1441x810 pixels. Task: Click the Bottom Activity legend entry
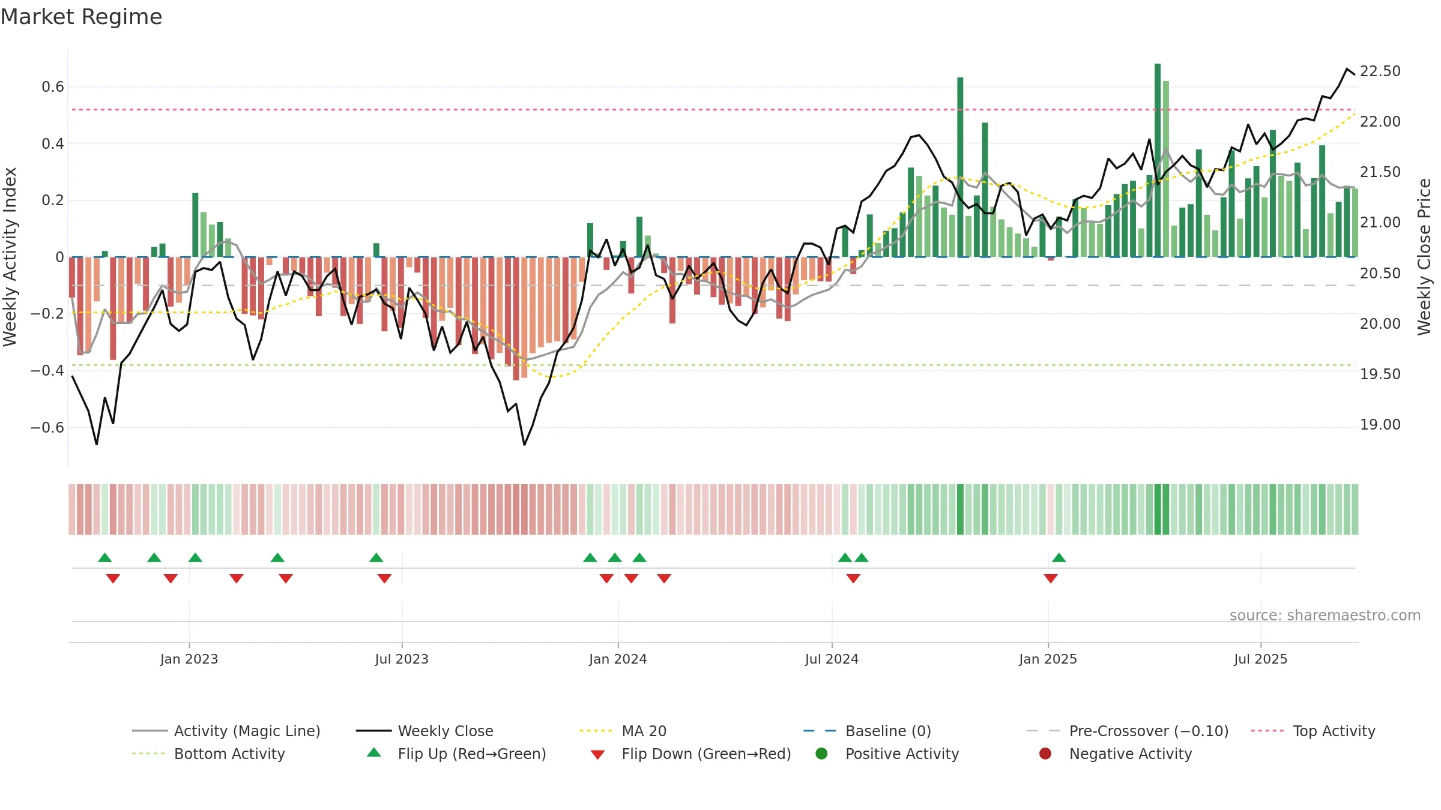point(208,754)
